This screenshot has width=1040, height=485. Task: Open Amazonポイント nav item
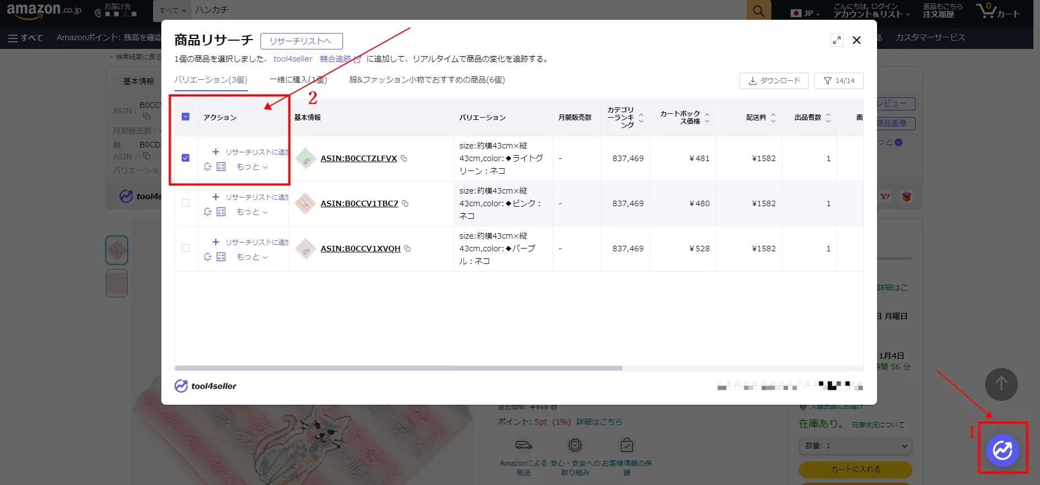point(108,37)
